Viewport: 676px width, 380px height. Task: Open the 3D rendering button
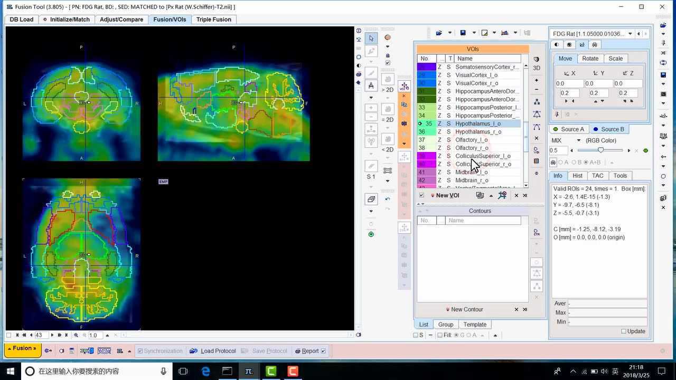[x=537, y=68]
